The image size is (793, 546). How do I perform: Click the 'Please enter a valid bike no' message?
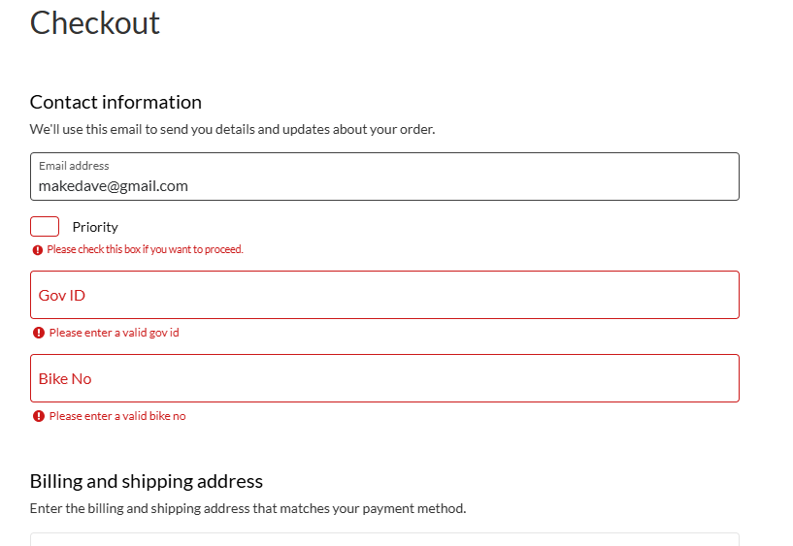pos(116,416)
